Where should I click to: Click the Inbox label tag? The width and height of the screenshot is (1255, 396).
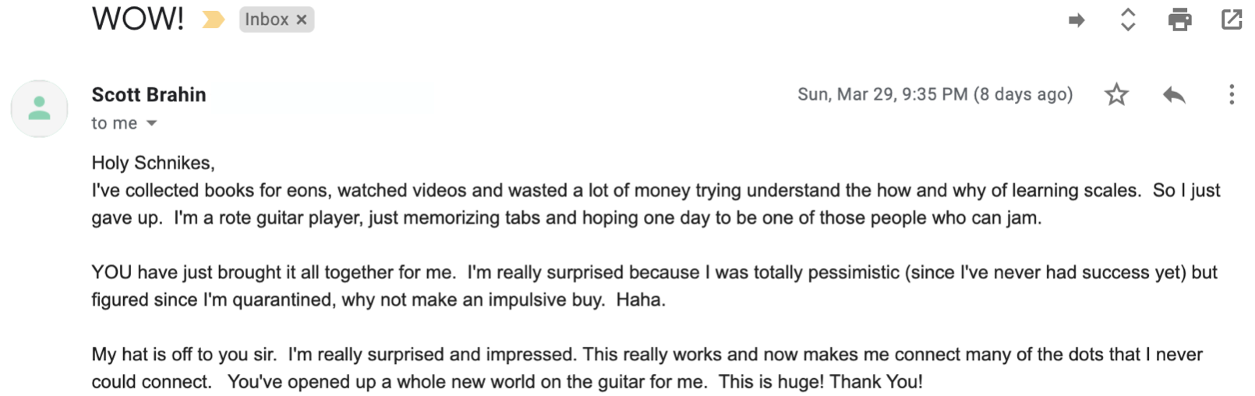click(266, 19)
